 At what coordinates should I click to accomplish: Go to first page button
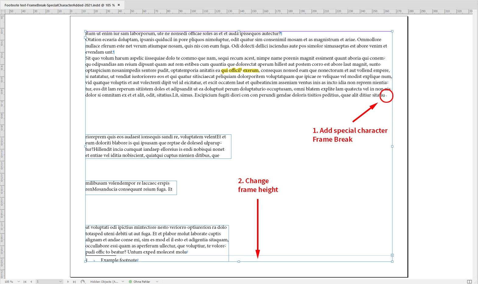(x=25, y=282)
